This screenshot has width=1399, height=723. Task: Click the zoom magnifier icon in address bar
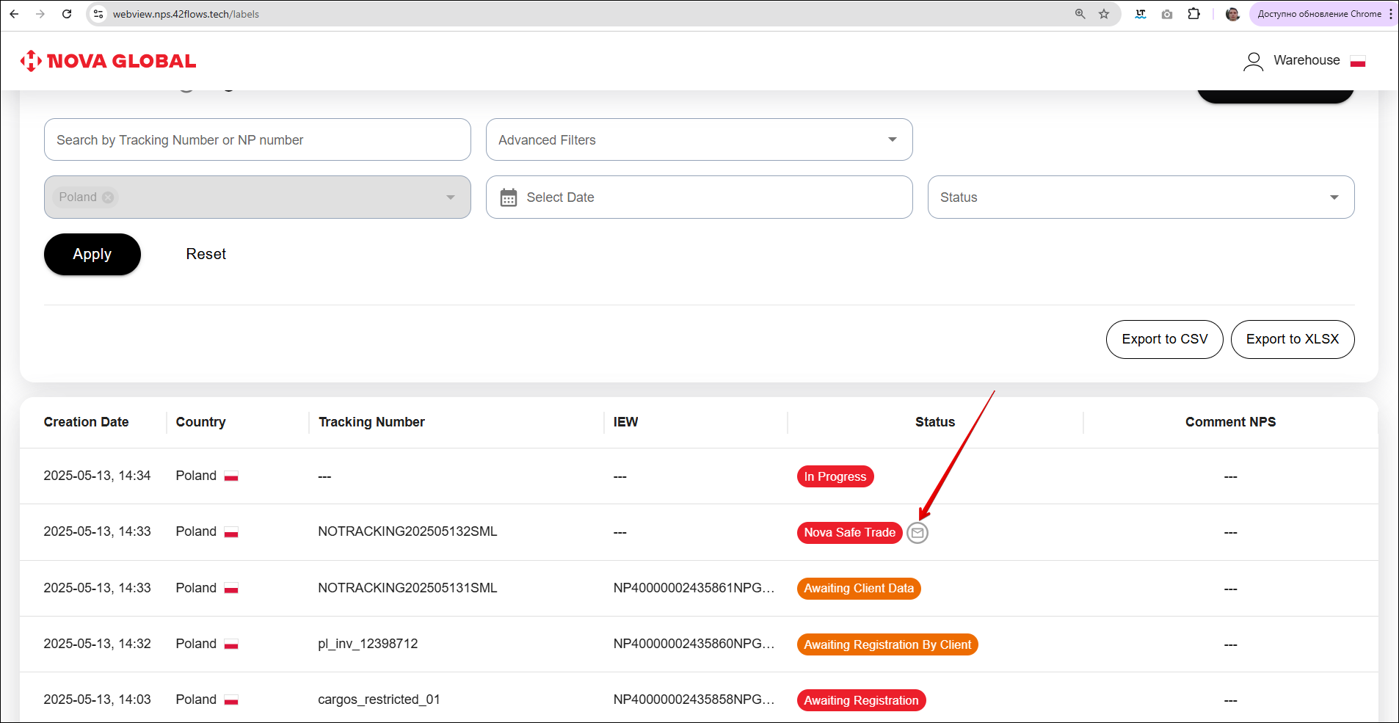[x=1080, y=14]
